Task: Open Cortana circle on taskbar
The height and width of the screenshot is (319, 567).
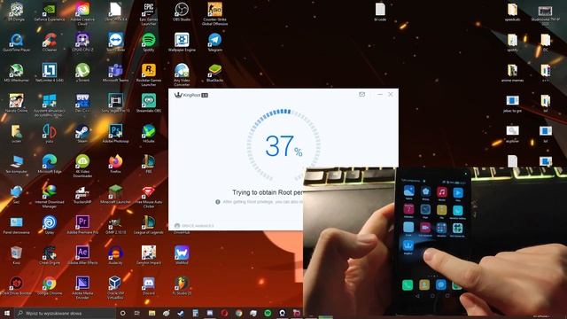Action: click(122, 313)
